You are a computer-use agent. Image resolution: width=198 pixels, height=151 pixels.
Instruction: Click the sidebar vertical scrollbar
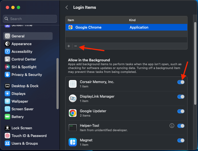(x=58, y=84)
